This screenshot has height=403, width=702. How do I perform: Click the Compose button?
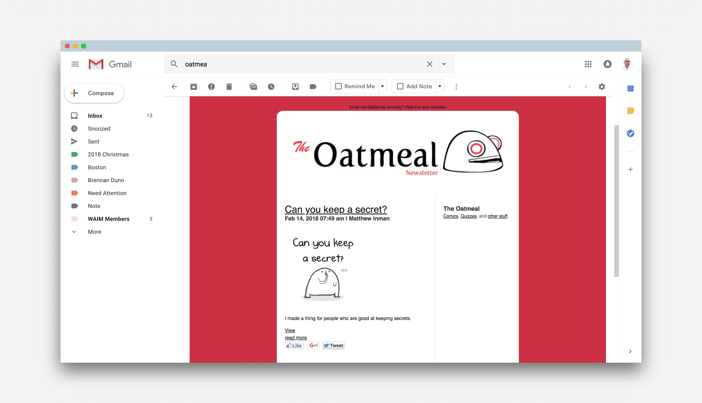point(94,93)
